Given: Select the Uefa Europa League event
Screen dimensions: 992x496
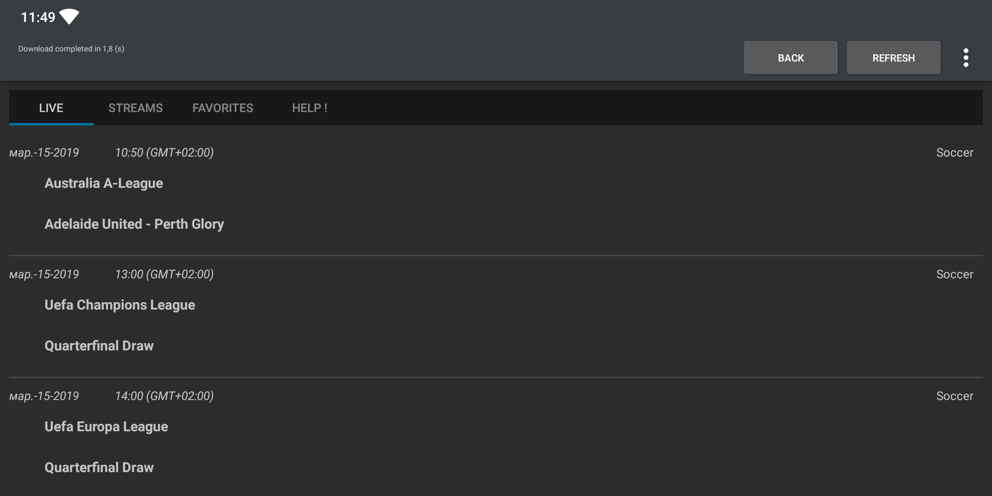Looking at the screenshot, I should point(106,427).
